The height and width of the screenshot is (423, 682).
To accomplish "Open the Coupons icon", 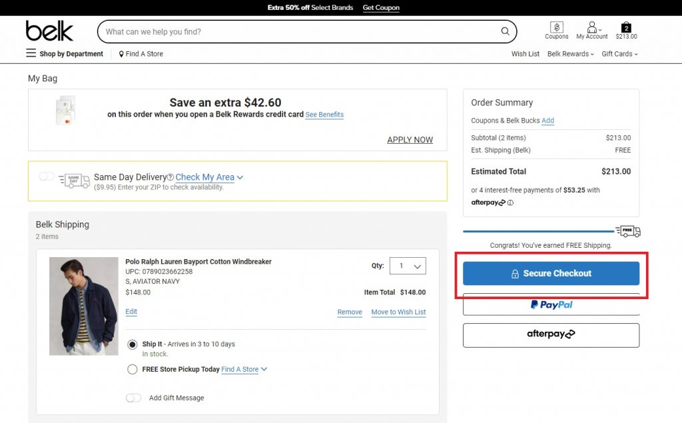I will (x=557, y=28).
